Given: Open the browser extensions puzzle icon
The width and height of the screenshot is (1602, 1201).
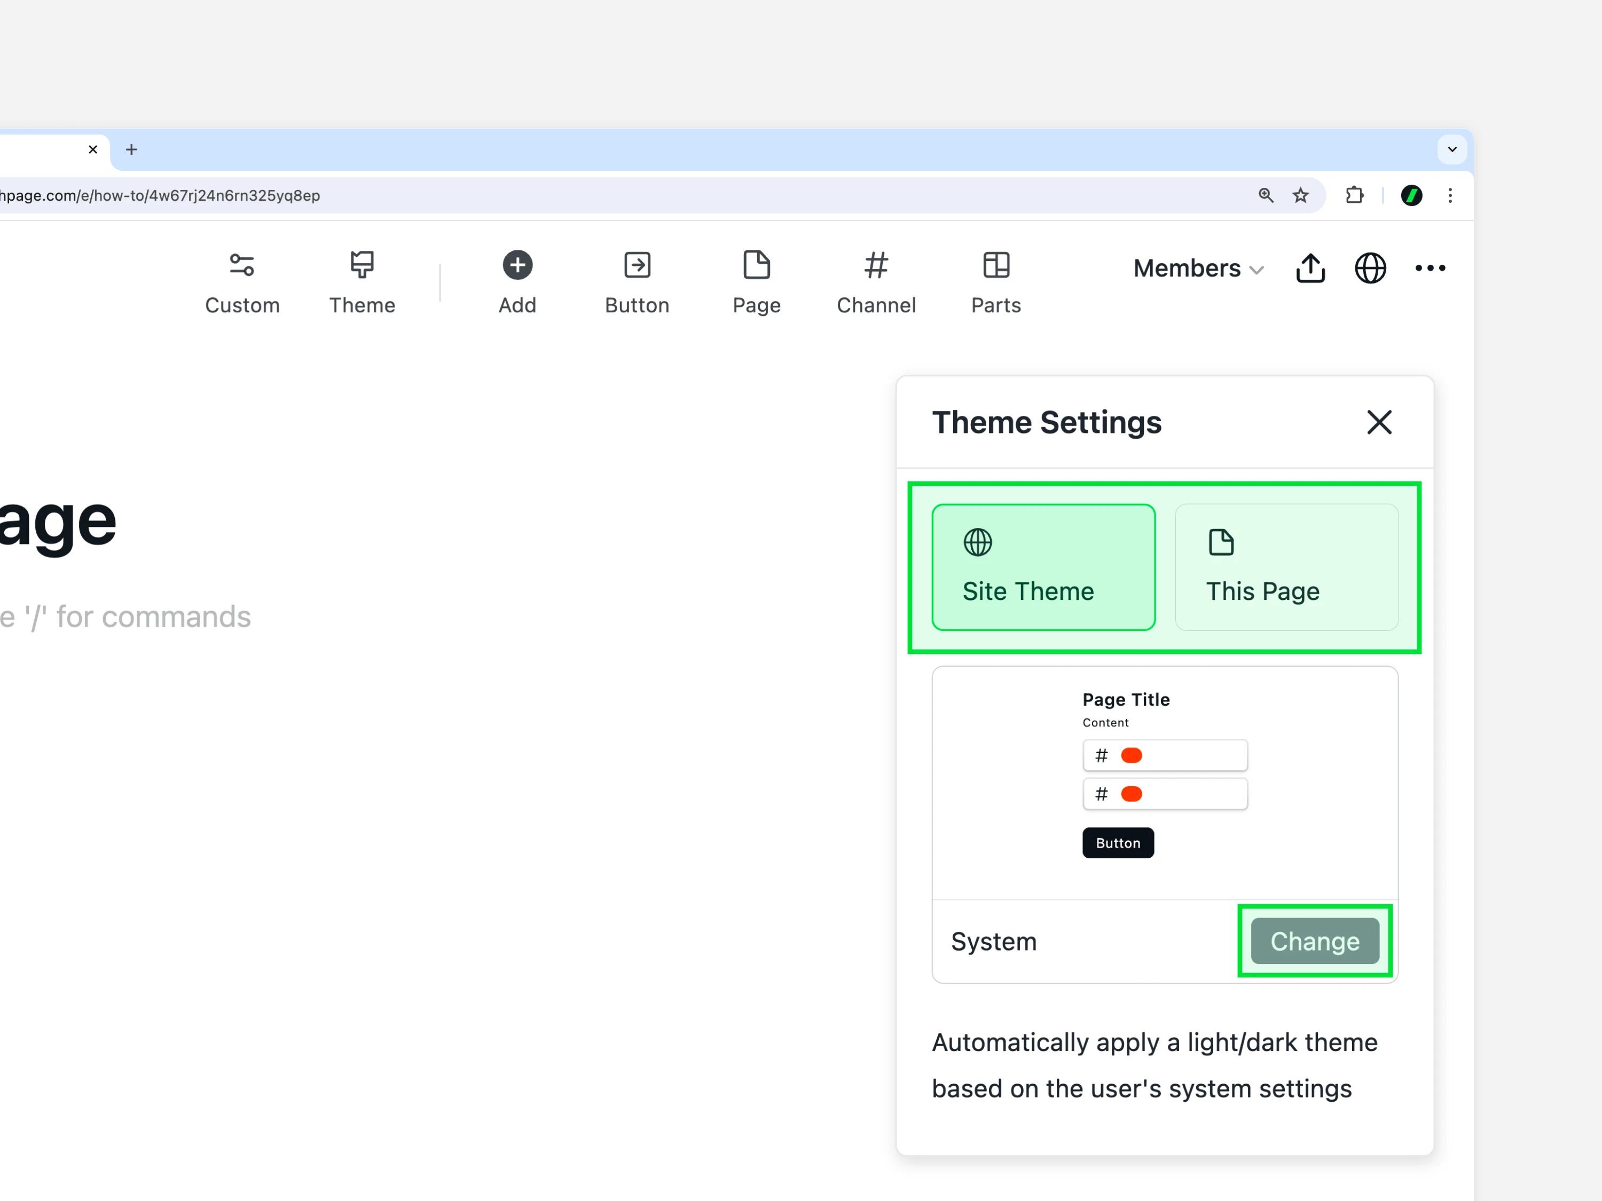Looking at the screenshot, I should point(1354,195).
